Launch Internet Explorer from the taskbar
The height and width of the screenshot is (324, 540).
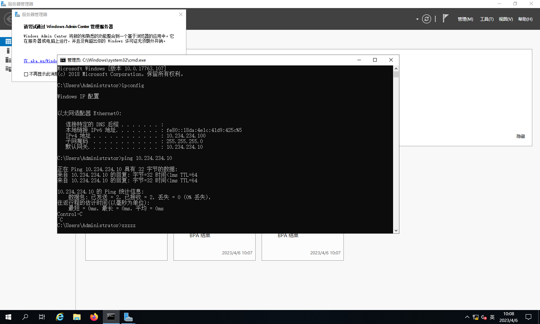pos(60,317)
